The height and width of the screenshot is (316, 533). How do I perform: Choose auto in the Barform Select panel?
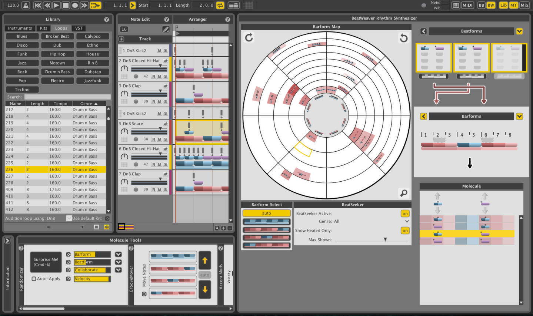[x=266, y=213]
